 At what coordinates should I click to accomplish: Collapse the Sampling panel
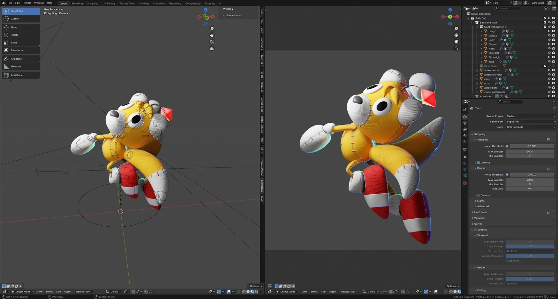[x=480, y=134]
